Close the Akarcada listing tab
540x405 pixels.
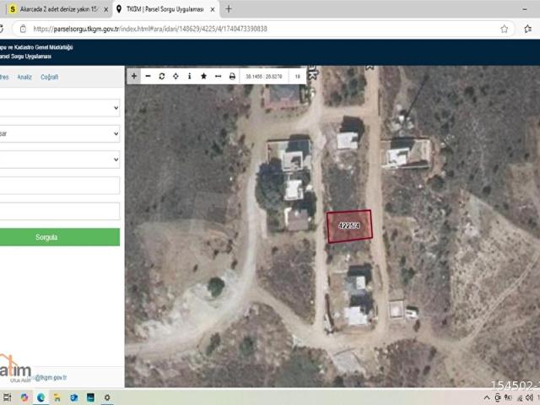coord(105,9)
